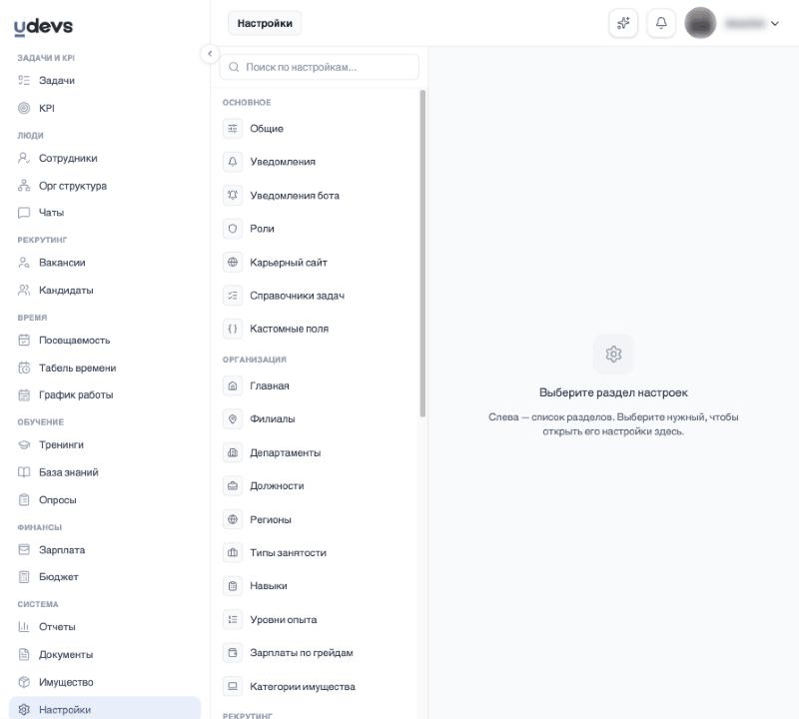The height and width of the screenshot is (719, 799).
Task: Open Кандидаты in the sidebar
Action: pos(105,290)
